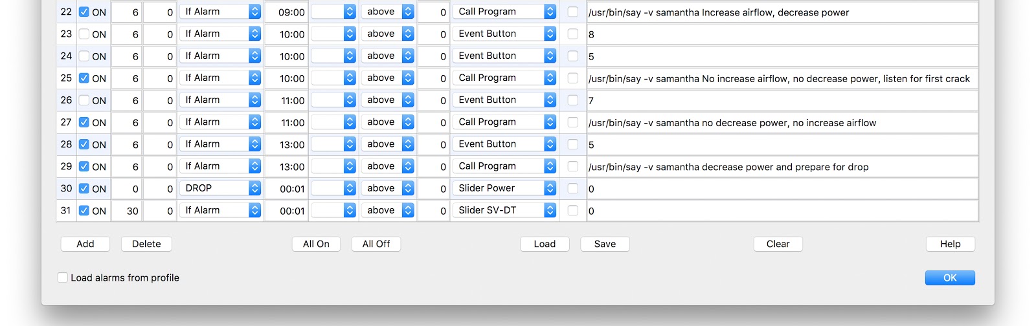Tick the beep checkbox in row 28
Viewport: 1036px width, 326px height.
(x=573, y=144)
